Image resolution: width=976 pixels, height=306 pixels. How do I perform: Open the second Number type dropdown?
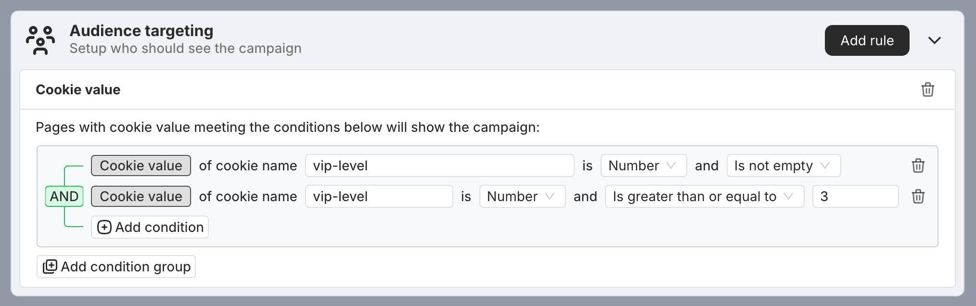pyautogui.click(x=522, y=196)
